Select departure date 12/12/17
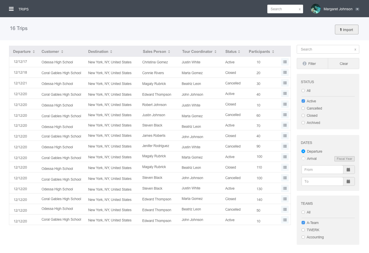Viewport: 369px width, 253px height. coord(20,62)
